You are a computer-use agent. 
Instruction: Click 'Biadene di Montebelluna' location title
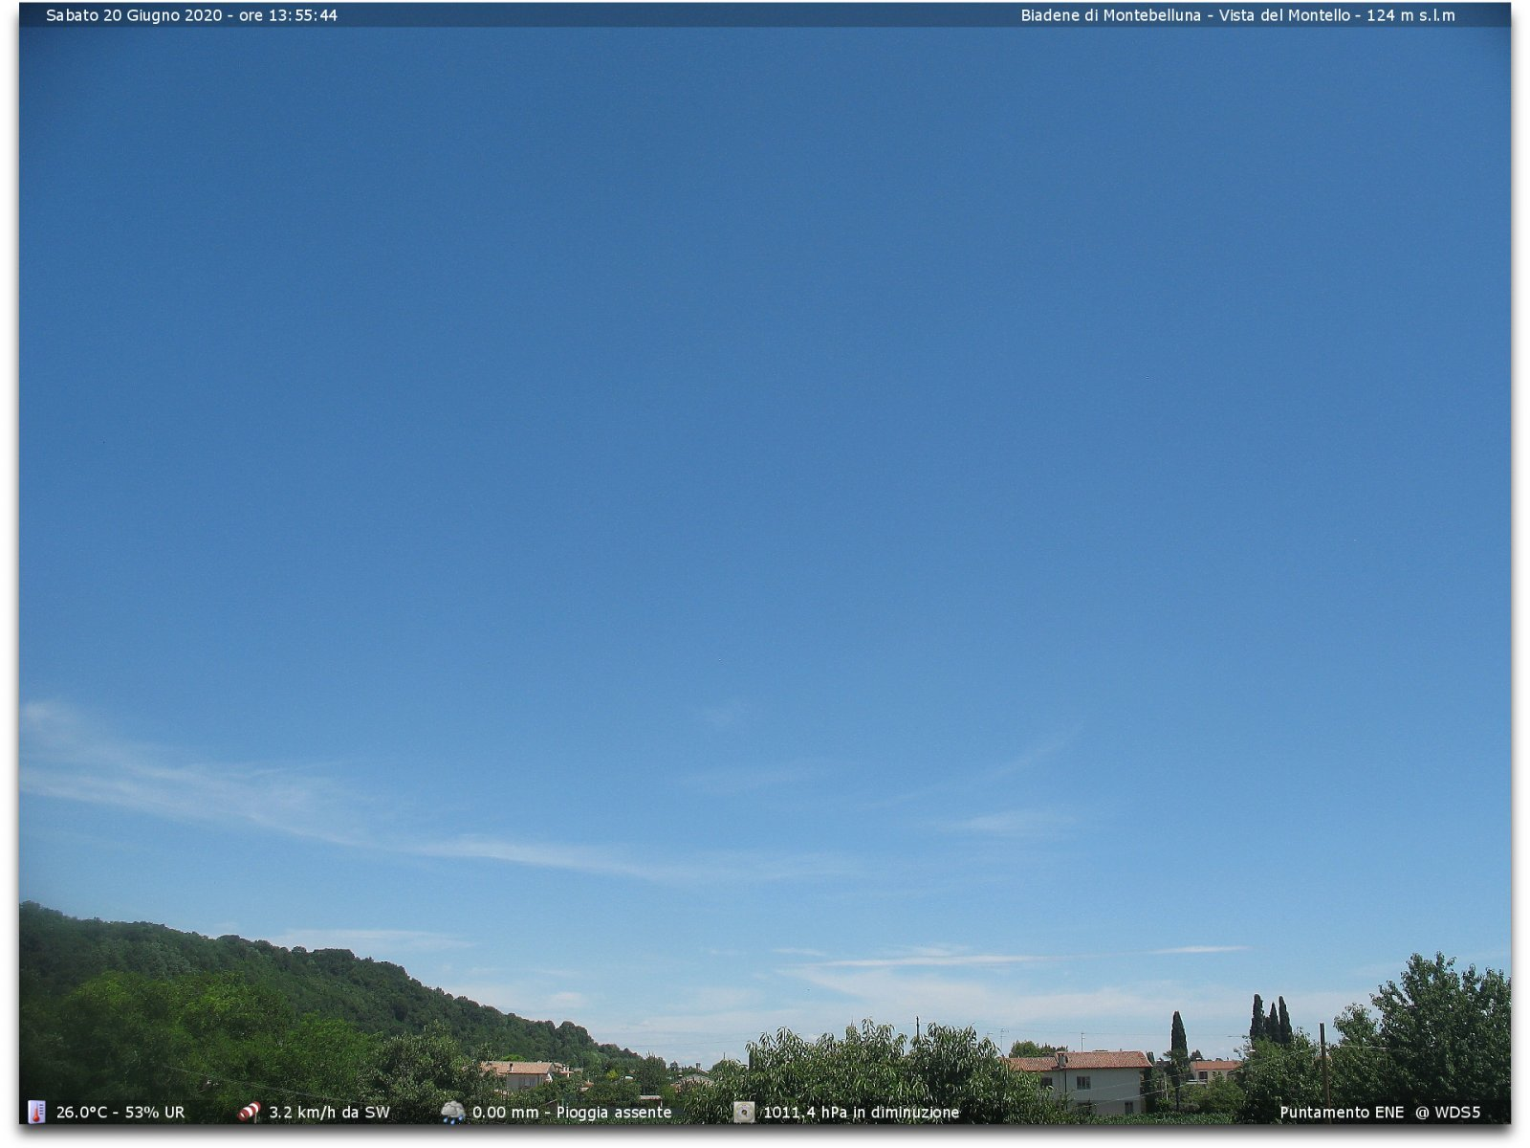click(1110, 15)
